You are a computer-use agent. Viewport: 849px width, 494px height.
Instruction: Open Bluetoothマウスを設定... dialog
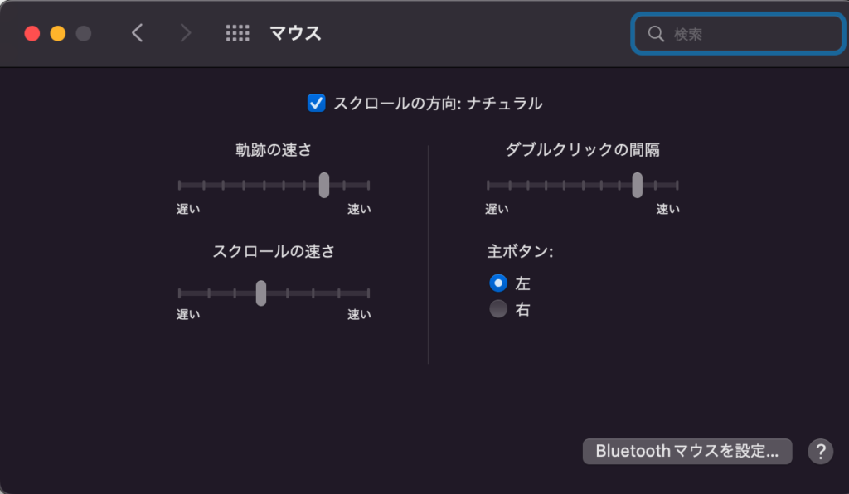(x=687, y=451)
